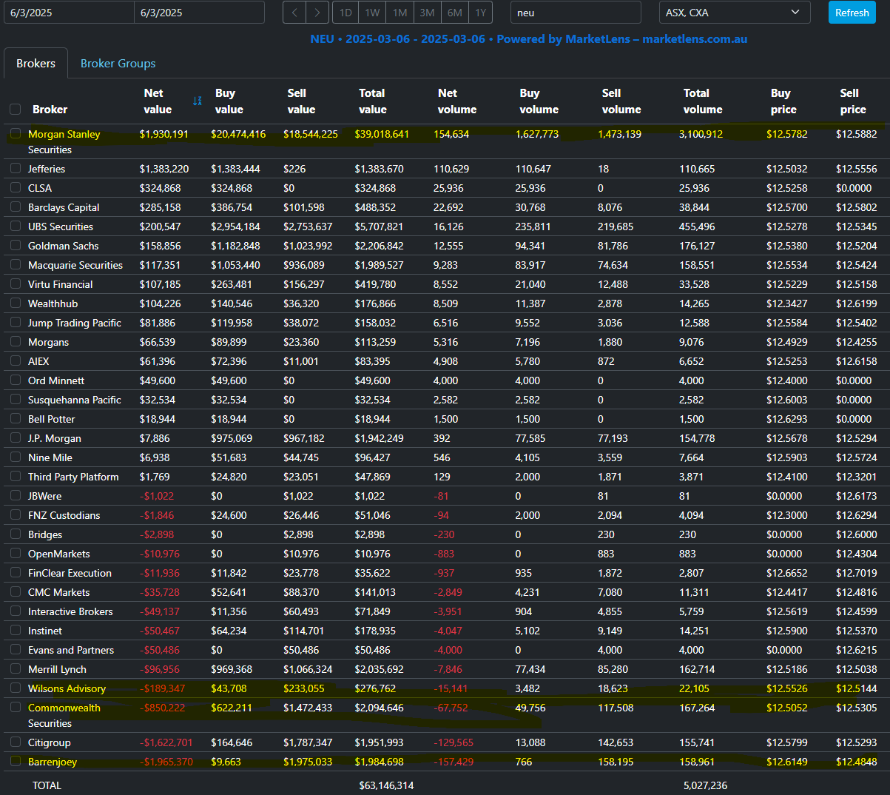This screenshot has height=795, width=890.
Task: Select the 6M range button
Action: pos(455,13)
